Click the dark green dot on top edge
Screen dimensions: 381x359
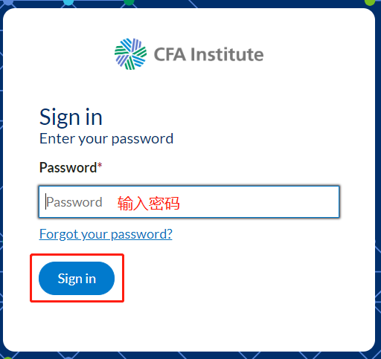(x=129, y=2)
